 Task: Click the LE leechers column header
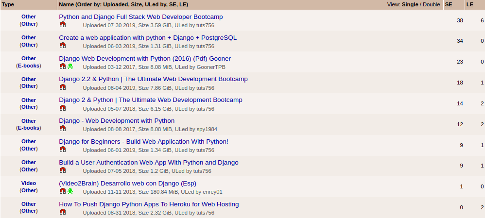469,5
